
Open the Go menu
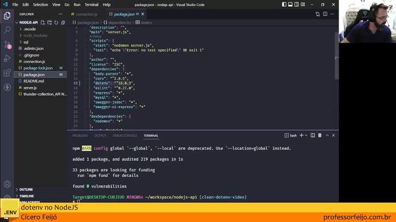[x=67, y=4]
